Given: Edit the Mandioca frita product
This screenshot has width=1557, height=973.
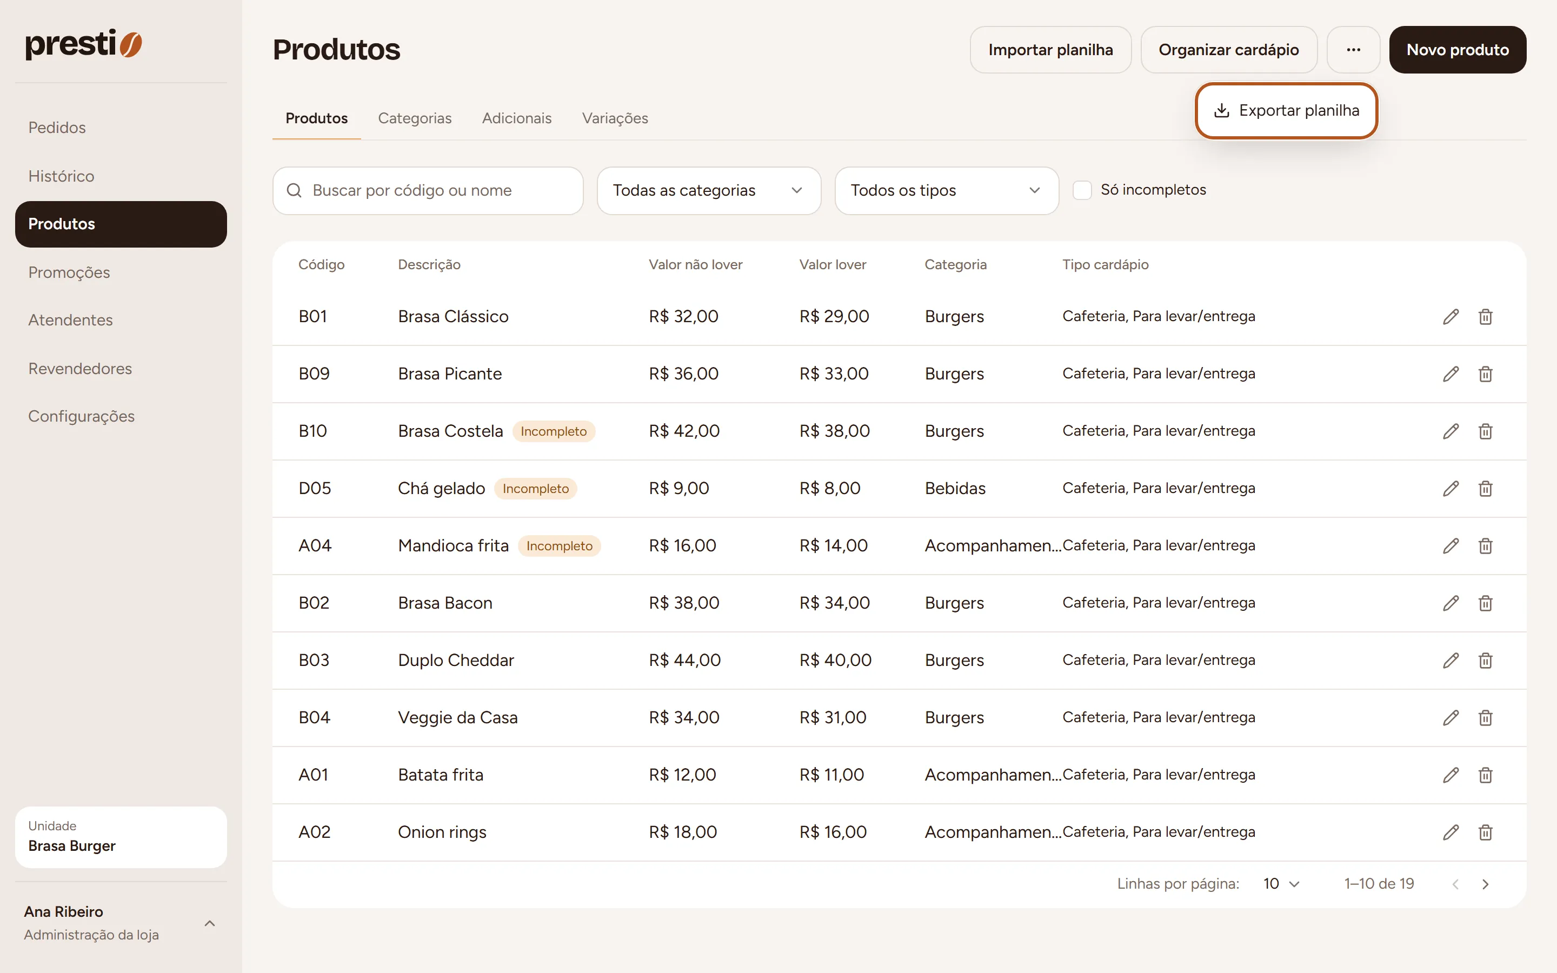Looking at the screenshot, I should 1450,546.
